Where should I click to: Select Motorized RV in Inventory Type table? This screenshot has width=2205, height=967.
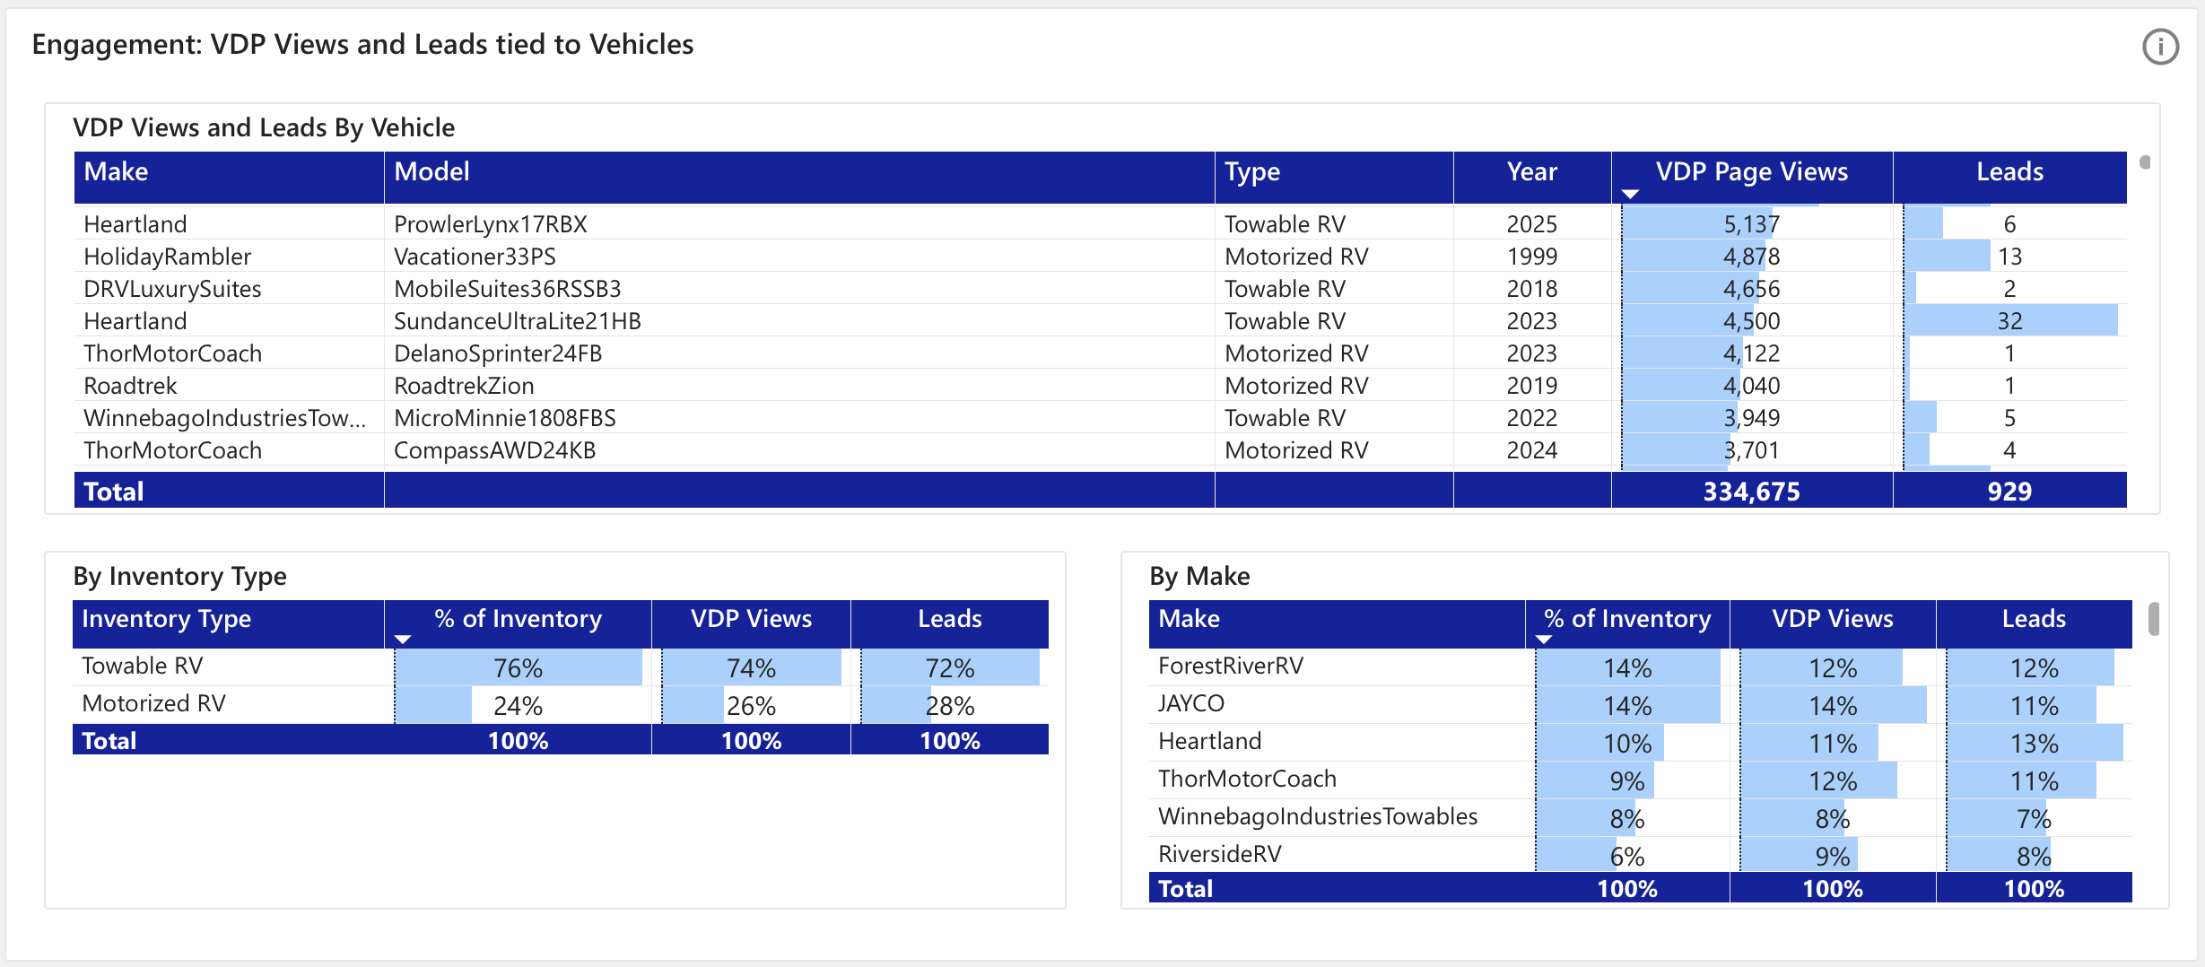153,704
